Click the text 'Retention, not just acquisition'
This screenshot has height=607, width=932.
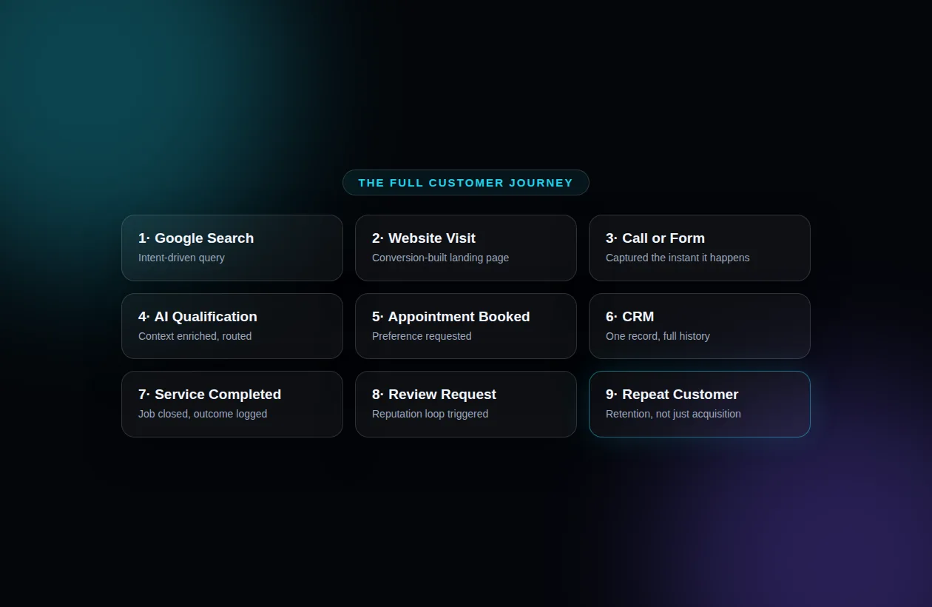coord(673,414)
